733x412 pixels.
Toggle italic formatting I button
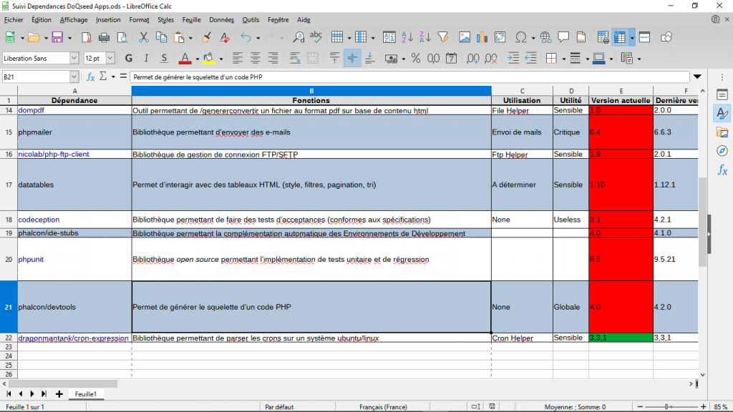click(x=146, y=59)
